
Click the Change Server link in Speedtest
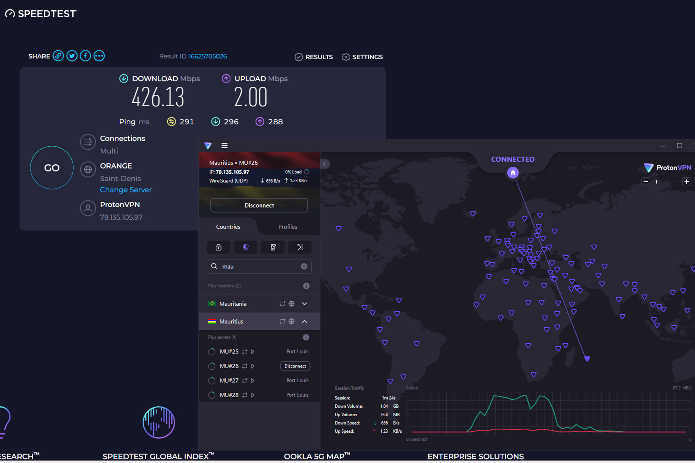pyautogui.click(x=126, y=190)
